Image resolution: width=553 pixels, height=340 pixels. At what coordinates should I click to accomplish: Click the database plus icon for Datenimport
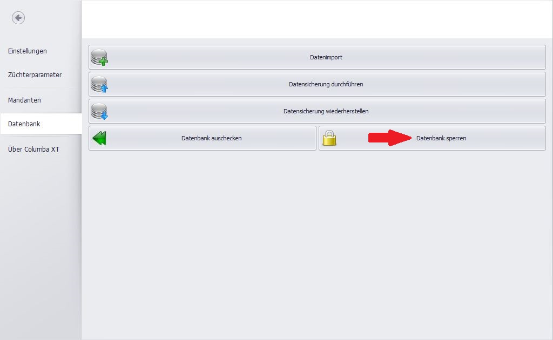point(99,57)
